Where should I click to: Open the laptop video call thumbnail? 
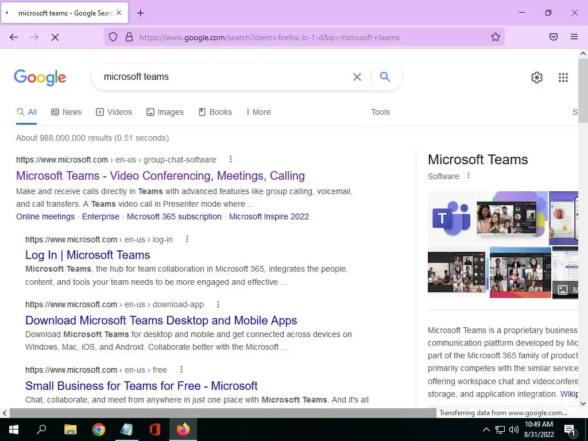tap(512, 218)
